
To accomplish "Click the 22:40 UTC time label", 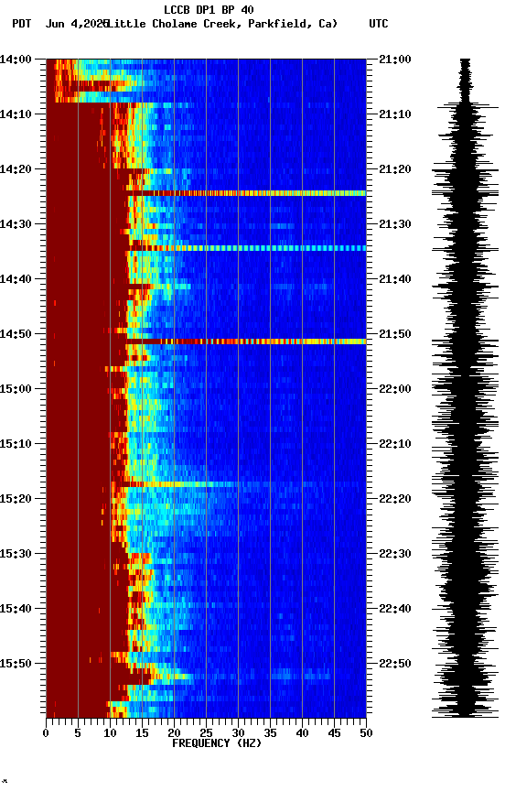I will [395, 610].
